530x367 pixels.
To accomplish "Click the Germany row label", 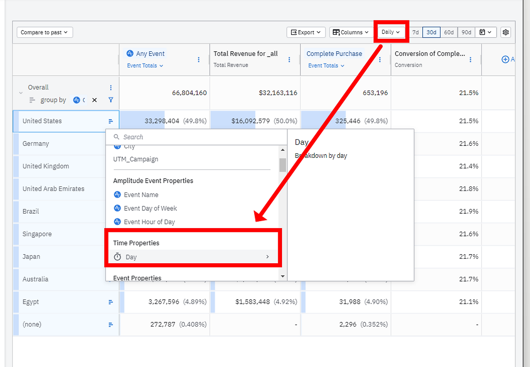I will click(x=36, y=144).
